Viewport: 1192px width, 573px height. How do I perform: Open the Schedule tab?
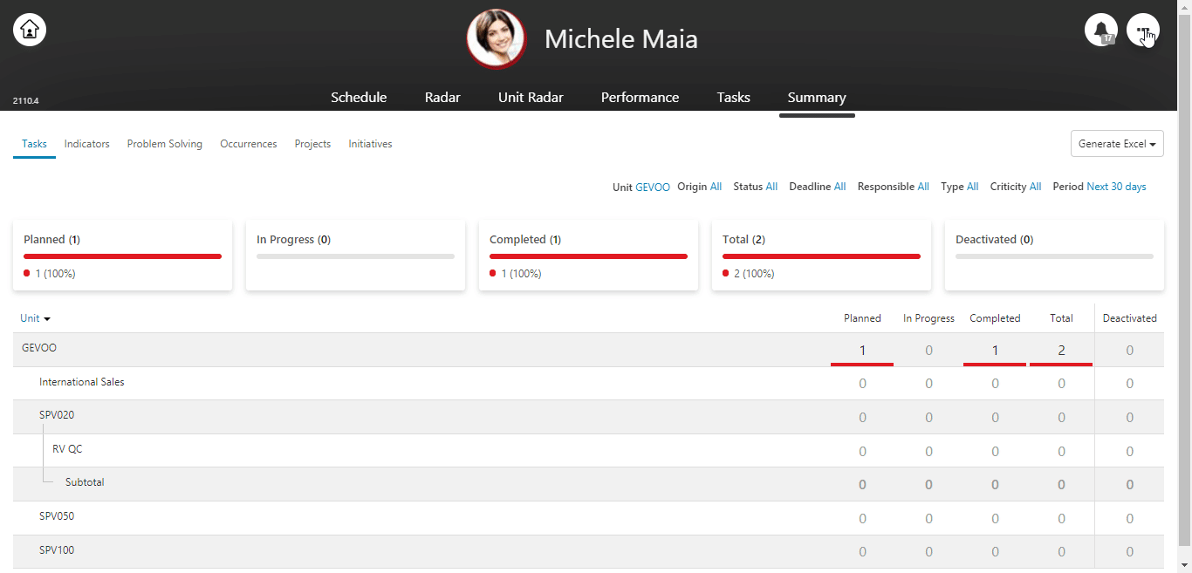(x=359, y=98)
